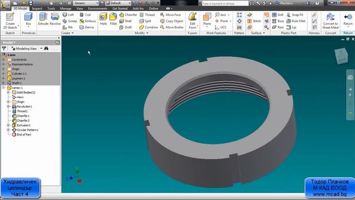Image resolution: width=355 pixels, height=200 pixels.
Task: Select the Extrude tool
Action: 43,19
